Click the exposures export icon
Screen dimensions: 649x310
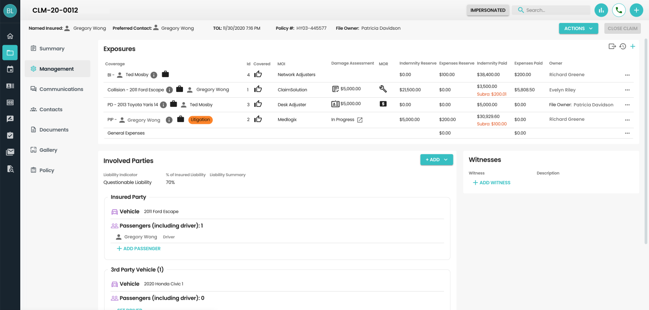click(x=612, y=46)
